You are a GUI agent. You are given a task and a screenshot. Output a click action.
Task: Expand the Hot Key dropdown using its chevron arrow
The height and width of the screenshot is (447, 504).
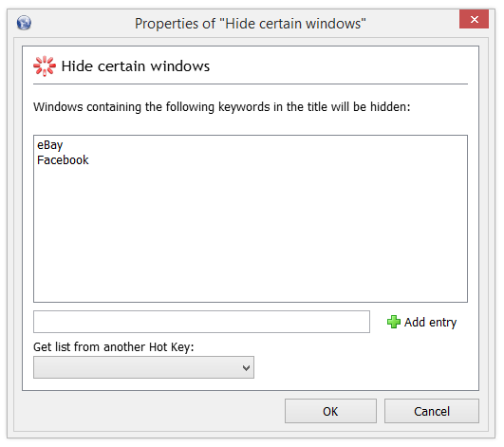(x=246, y=368)
